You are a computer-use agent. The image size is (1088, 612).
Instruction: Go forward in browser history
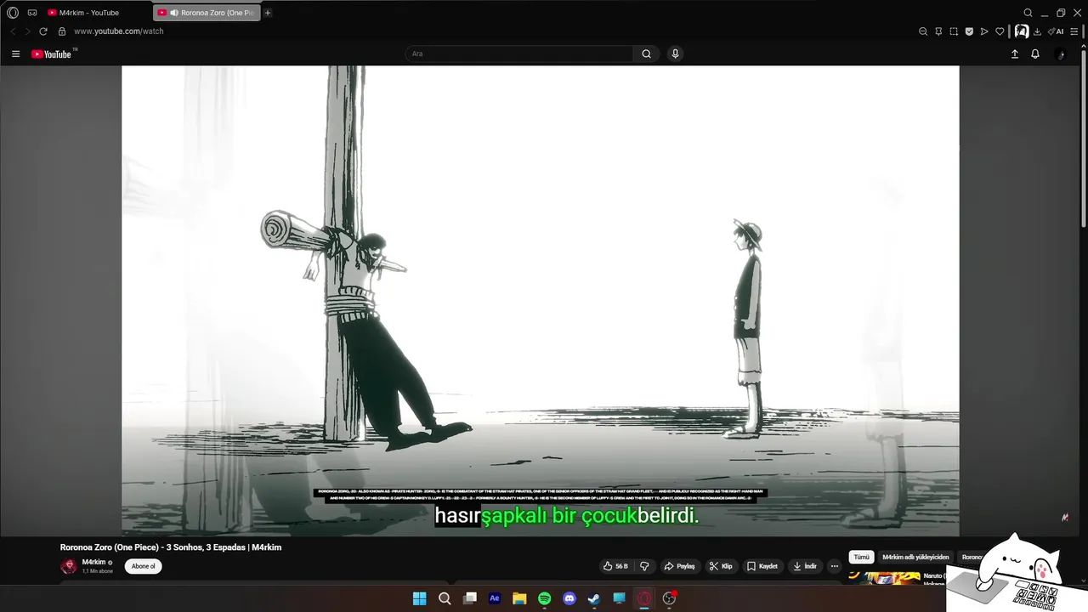(x=27, y=31)
